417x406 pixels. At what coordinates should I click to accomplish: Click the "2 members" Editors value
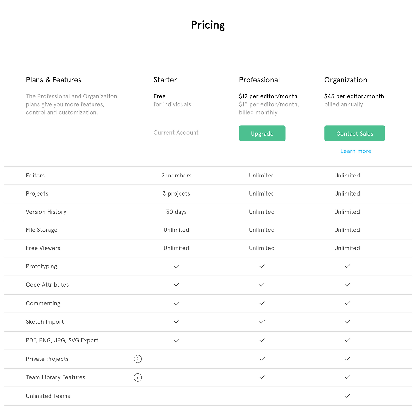click(176, 176)
